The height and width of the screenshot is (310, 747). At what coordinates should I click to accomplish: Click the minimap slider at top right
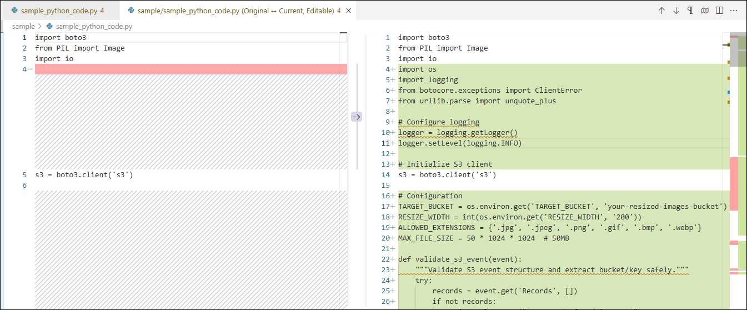coord(738,51)
